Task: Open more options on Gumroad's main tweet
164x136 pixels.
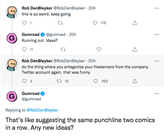Action: pos(156,94)
